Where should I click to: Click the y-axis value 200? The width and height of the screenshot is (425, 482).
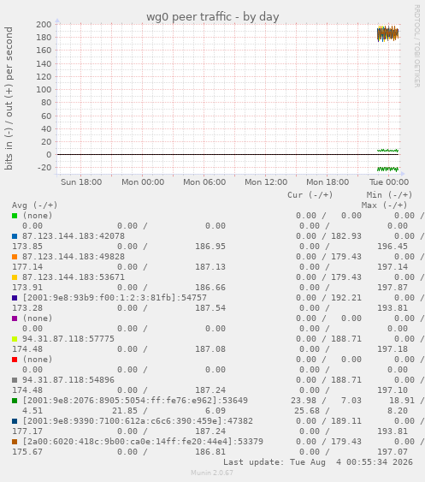(x=44, y=24)
